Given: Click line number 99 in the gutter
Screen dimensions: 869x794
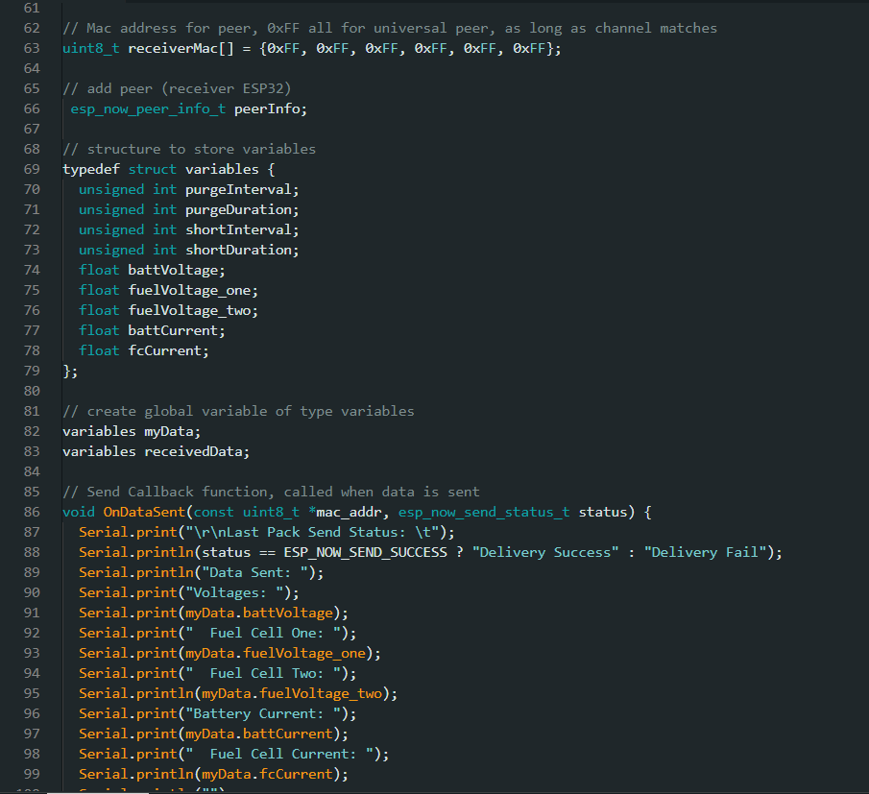Looking at the screenshot, I should point(32,774).
